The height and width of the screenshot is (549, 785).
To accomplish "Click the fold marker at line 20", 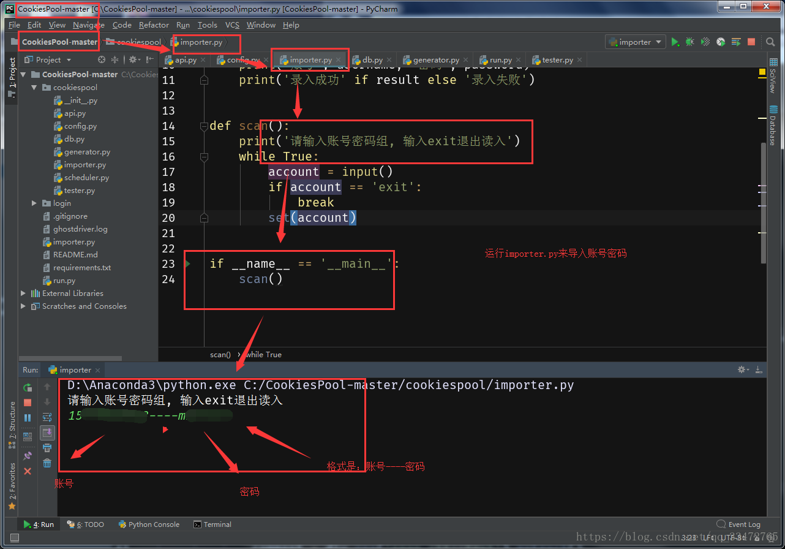I will (x=204, y=218).
